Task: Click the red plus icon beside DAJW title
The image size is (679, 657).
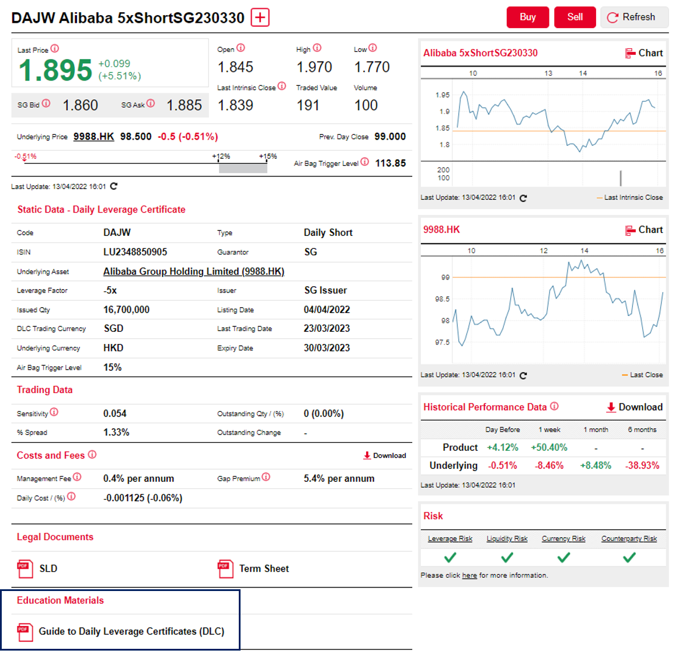Action: tap(260, 18)
